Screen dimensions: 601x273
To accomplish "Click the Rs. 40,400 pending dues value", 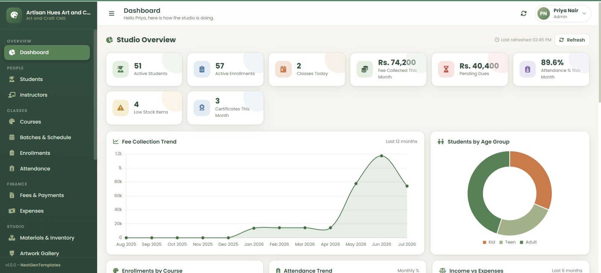I will pos(479,66).
